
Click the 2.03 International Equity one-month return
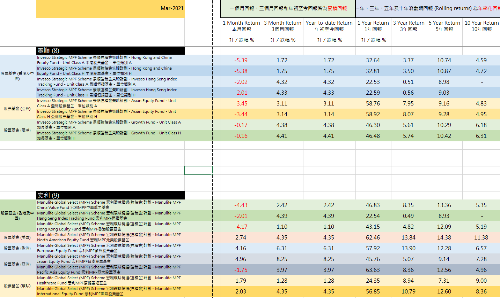pyautogui.click(x=241, y=291)
